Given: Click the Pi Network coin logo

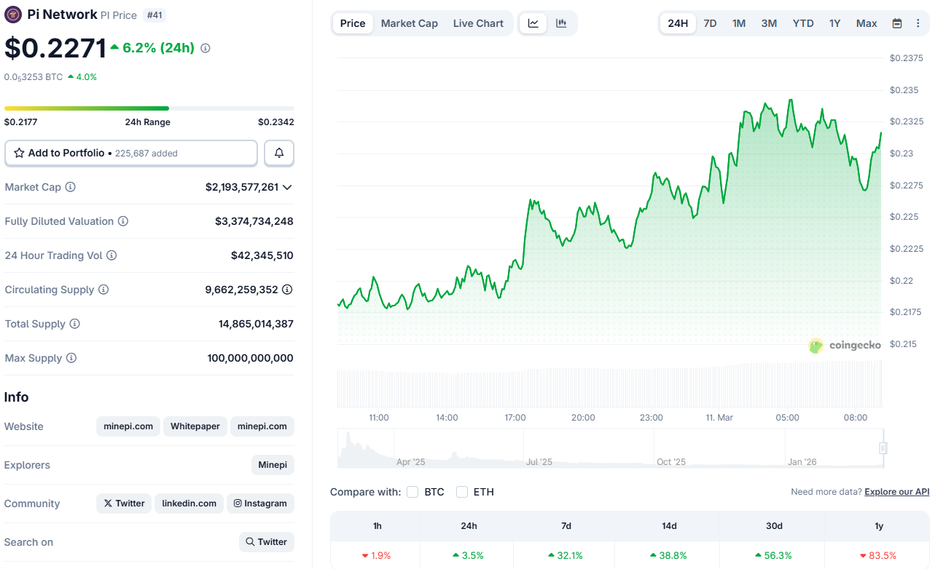Looking at the screenshot, I should pos(12,14).
